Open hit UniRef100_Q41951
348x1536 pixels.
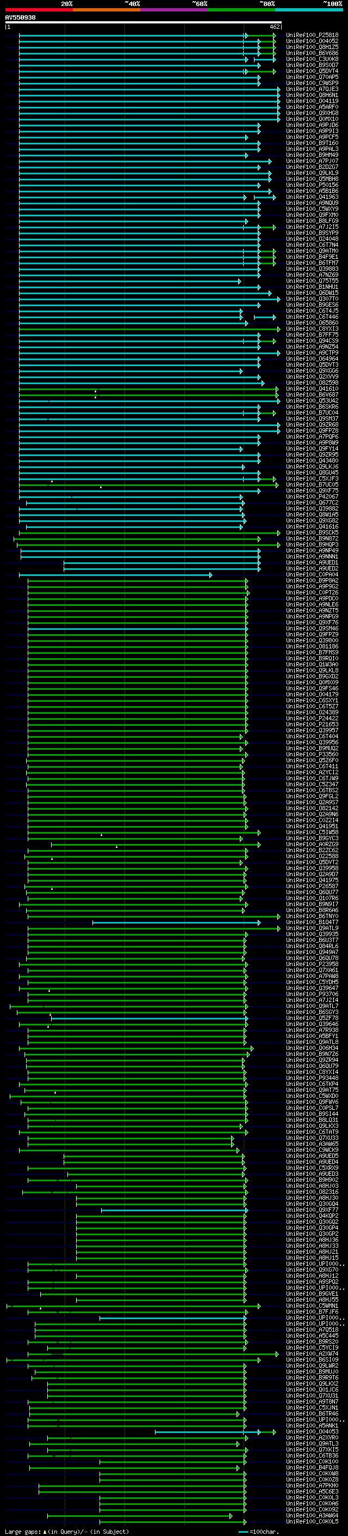coord(312,826)
